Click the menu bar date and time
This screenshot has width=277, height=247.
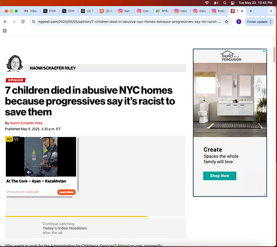[x=255, y=3]
